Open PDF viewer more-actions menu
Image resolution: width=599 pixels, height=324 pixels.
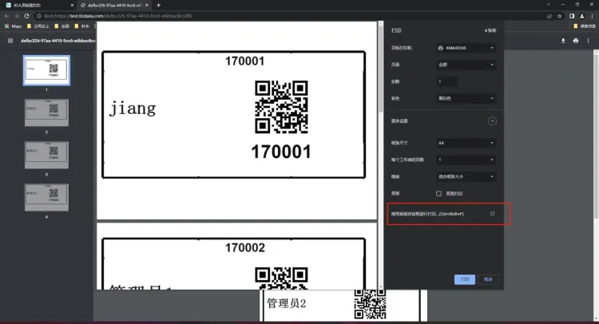pos(589,41)
